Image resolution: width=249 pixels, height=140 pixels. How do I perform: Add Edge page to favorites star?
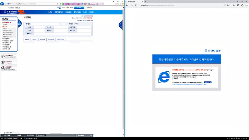coord(228,5)
